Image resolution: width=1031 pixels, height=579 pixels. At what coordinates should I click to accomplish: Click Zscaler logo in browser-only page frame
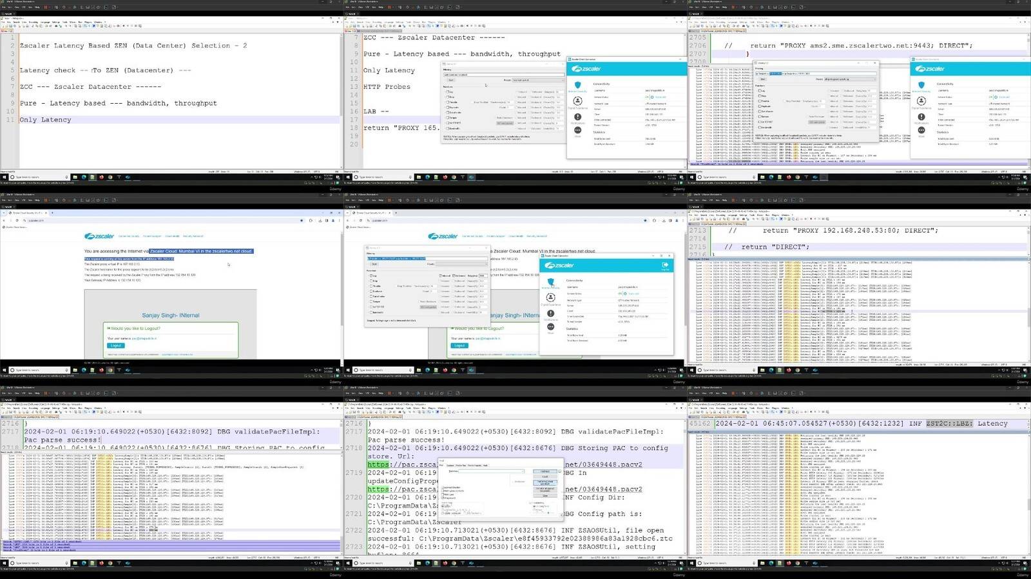click(99, 236)
